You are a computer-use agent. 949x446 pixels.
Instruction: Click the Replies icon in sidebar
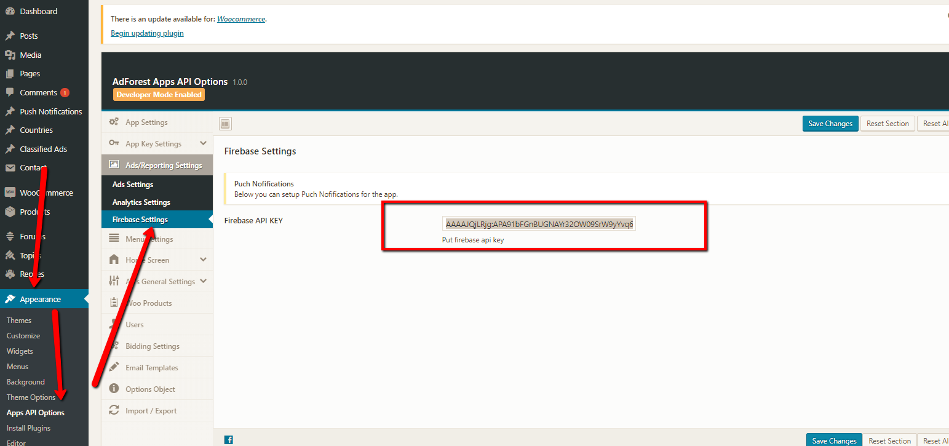coord(10,274)
